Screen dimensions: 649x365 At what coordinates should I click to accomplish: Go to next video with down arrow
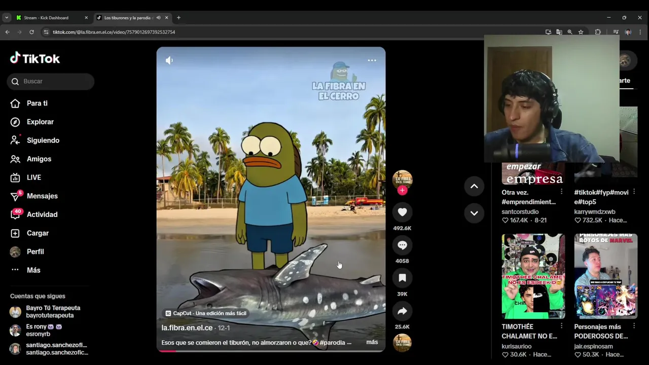coord(474,213)
